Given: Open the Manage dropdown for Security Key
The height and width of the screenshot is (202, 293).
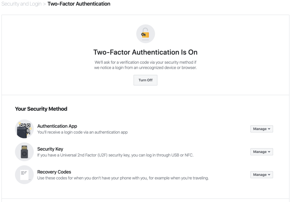Looking at the screenshot, I should coord(262,152).
